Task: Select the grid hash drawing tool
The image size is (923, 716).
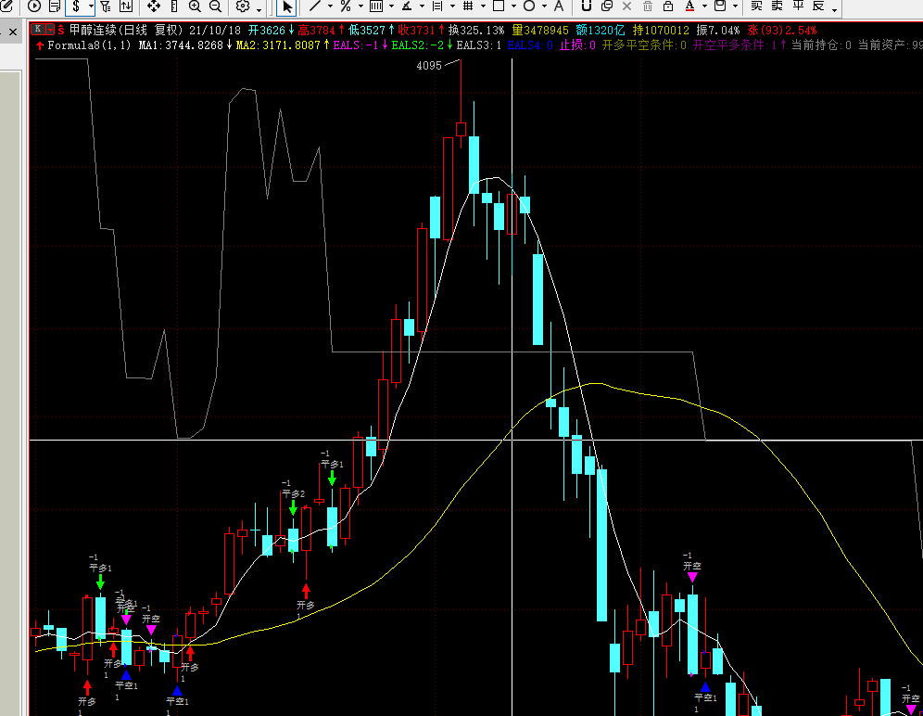Action: [x=468, y=6]
